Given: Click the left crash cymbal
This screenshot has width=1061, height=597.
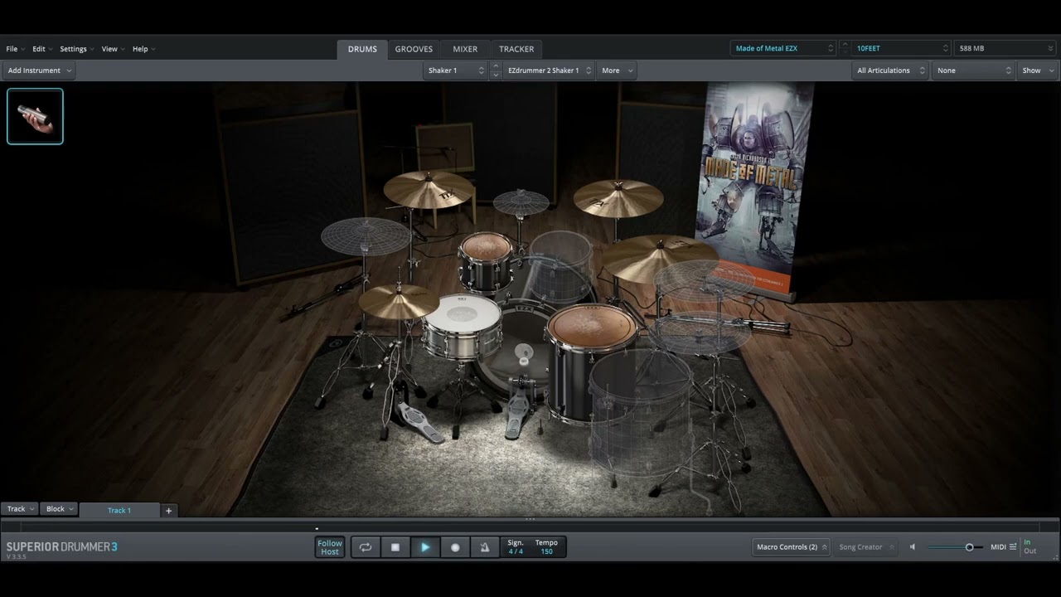Looking at the screenshot, I should coord(429,189).
